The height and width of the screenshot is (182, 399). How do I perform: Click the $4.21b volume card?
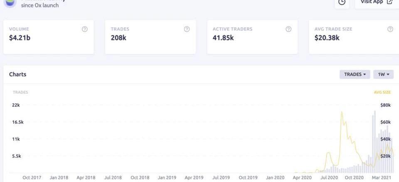(x=49, y=37)
